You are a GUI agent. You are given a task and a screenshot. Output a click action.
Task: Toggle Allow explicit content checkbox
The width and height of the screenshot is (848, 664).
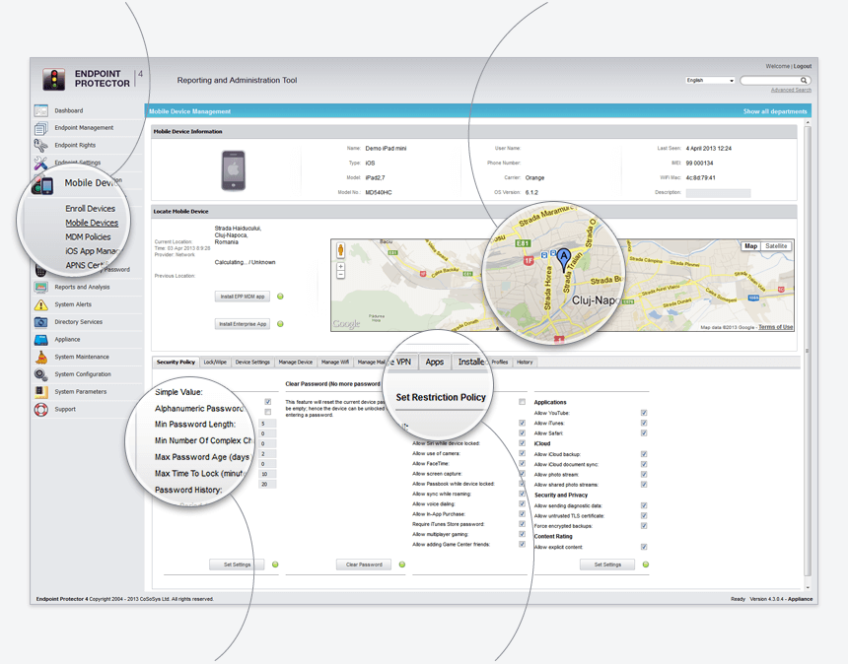(x=644, y=547)
